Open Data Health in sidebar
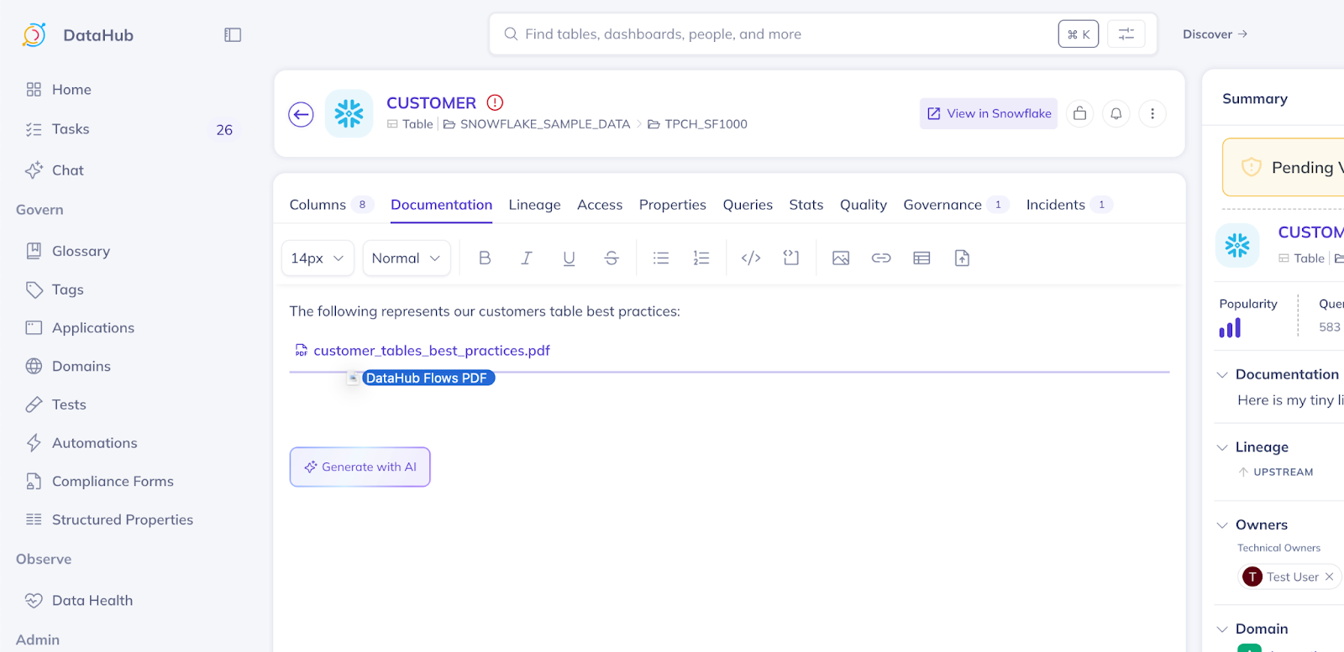Screen dimensions: 1344x652 [79, 601]
